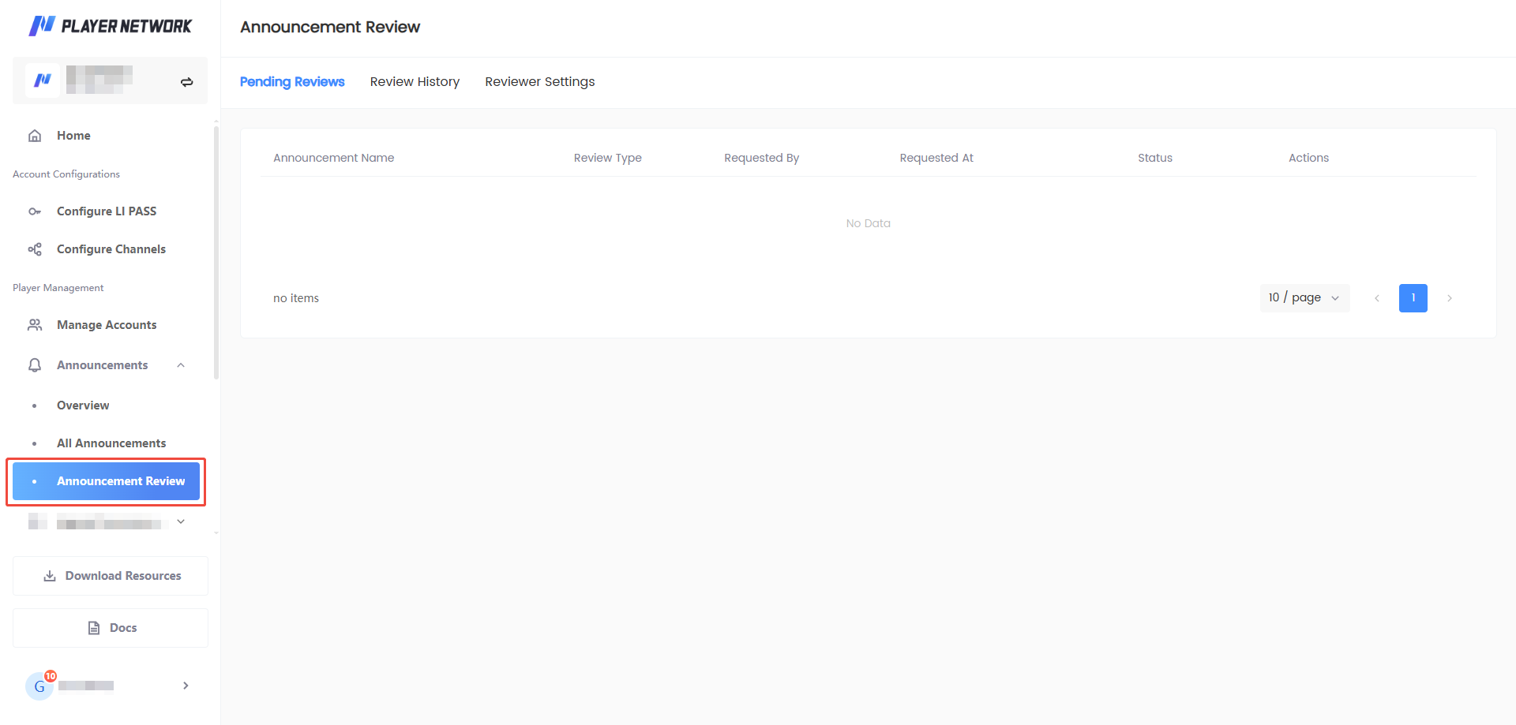Viewport: 1516px width, 725px height.
Task: Open the 10 / page size dropdown
Action: (x=1304, y=298)
